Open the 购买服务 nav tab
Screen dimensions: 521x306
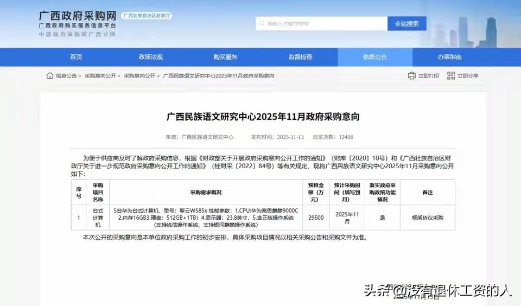[226, 57]
